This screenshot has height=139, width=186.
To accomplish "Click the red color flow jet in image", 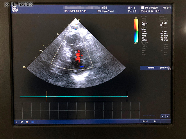I will click(x=78, y=56).
